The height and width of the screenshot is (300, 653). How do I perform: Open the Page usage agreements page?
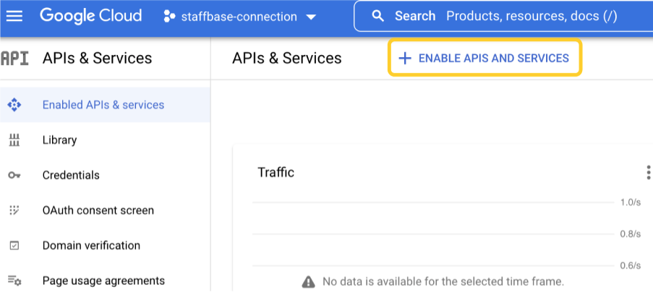tap(105, 280)
